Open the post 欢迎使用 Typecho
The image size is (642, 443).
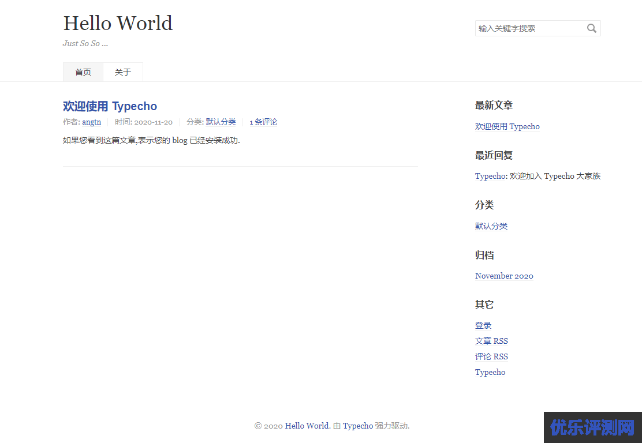click(110, 106)
